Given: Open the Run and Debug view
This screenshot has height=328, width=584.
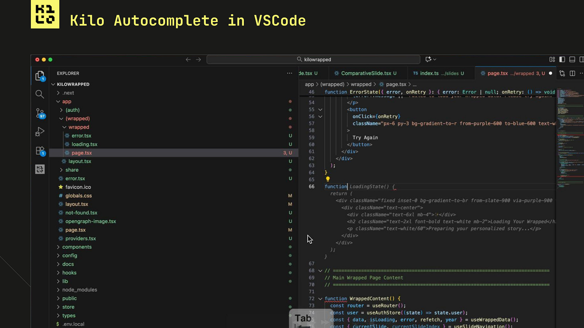Looking at the screenshot, I should click(x=40, y=132).
